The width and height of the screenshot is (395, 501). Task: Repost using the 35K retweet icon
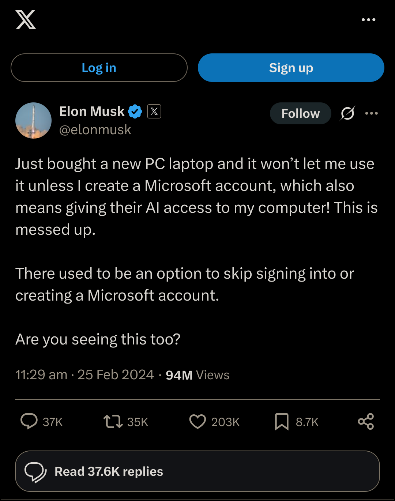pyautogui.click(x=113, y=421)
